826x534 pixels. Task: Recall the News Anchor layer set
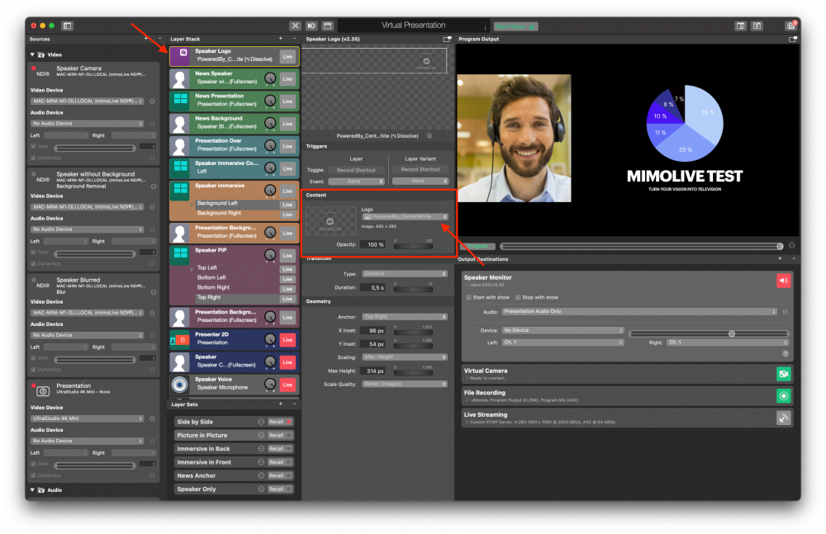280,475
